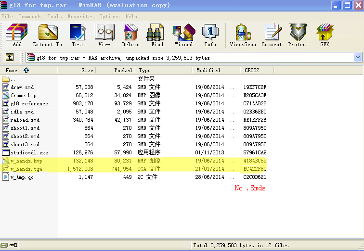
Task: Click the Protect shield icon
Action: coord(299,32)
